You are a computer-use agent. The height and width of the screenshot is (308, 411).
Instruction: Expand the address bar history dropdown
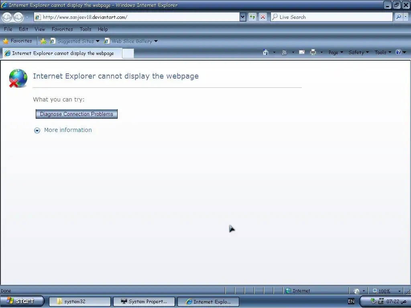[243, 17]
